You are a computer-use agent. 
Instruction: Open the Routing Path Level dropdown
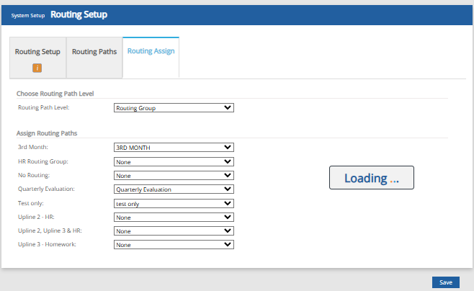coord(174,108)
